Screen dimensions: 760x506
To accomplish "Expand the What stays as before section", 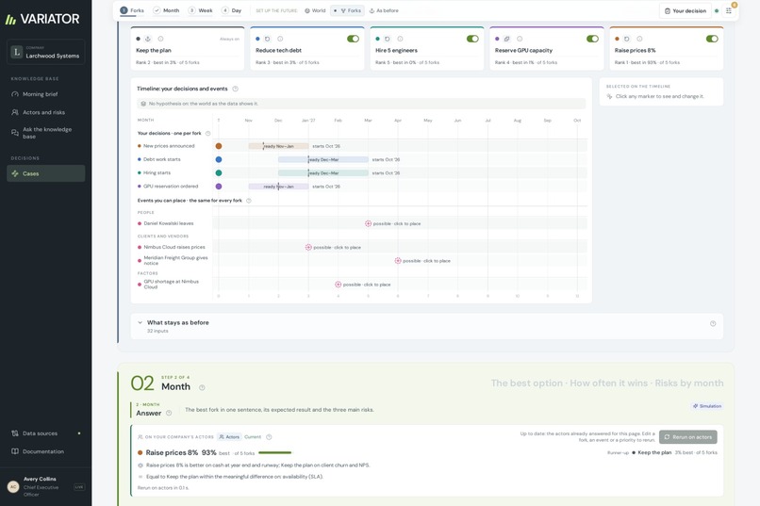I will pos(426,326).
